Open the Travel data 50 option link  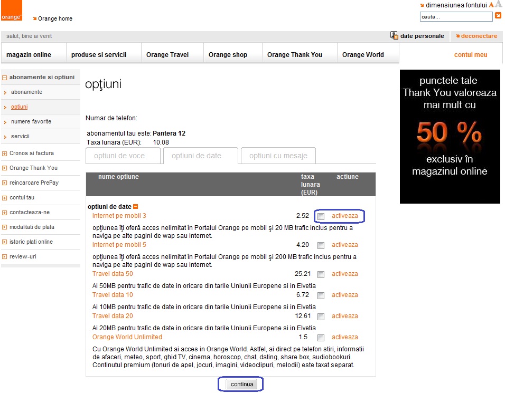tap(113, 274)
